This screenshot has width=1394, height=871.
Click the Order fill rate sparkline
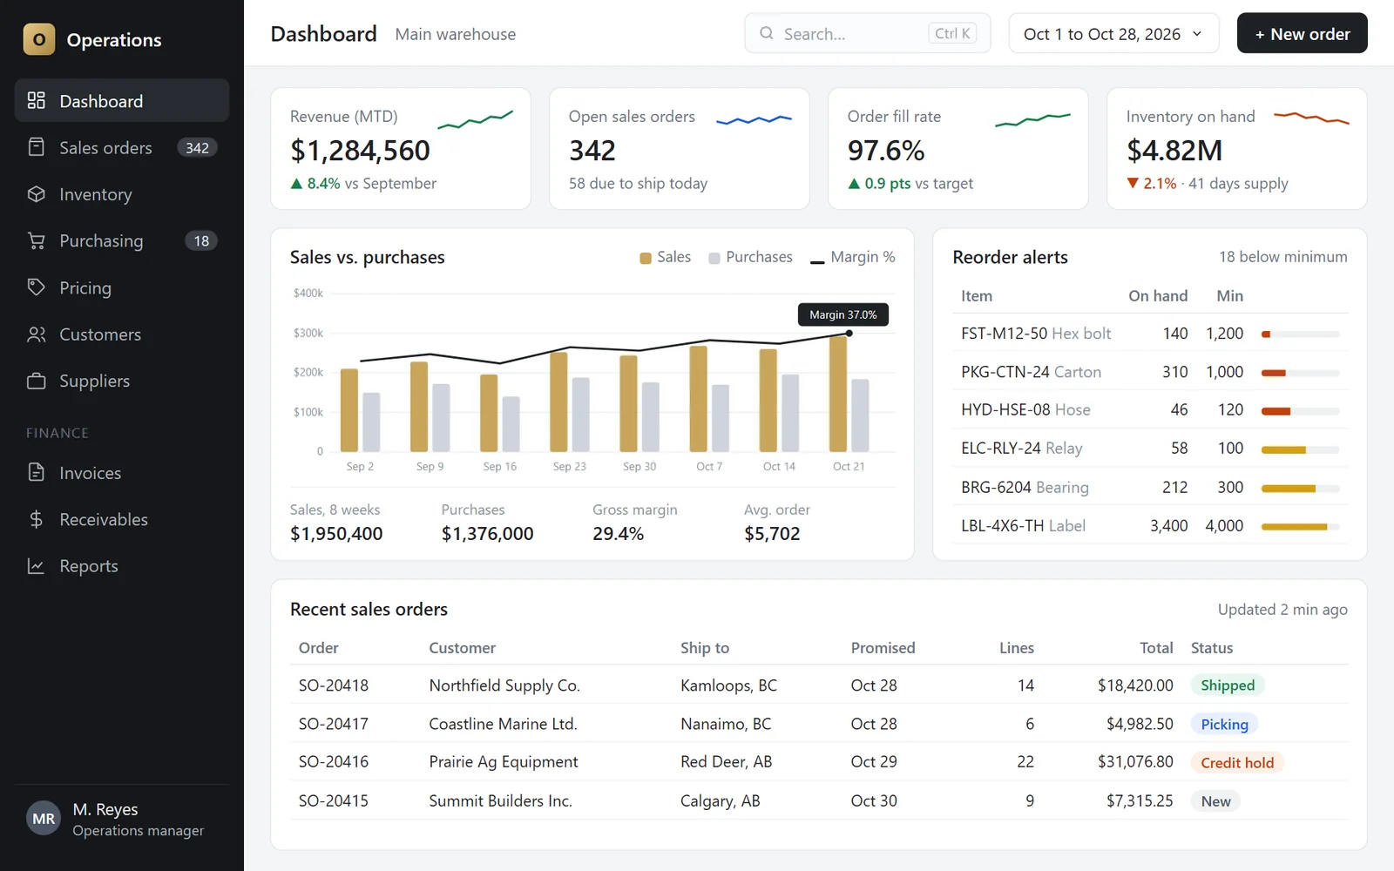point(1032,119)
